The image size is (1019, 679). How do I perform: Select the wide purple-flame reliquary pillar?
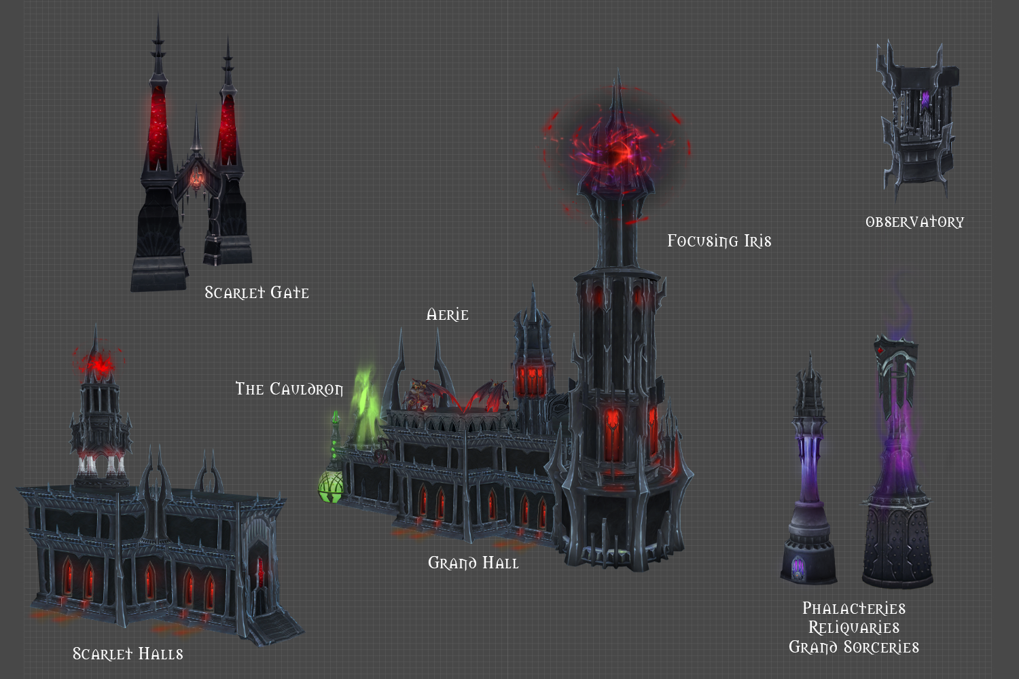897,462
